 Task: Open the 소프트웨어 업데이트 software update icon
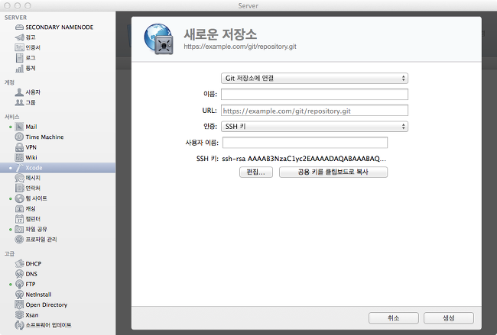coord(19,325)
